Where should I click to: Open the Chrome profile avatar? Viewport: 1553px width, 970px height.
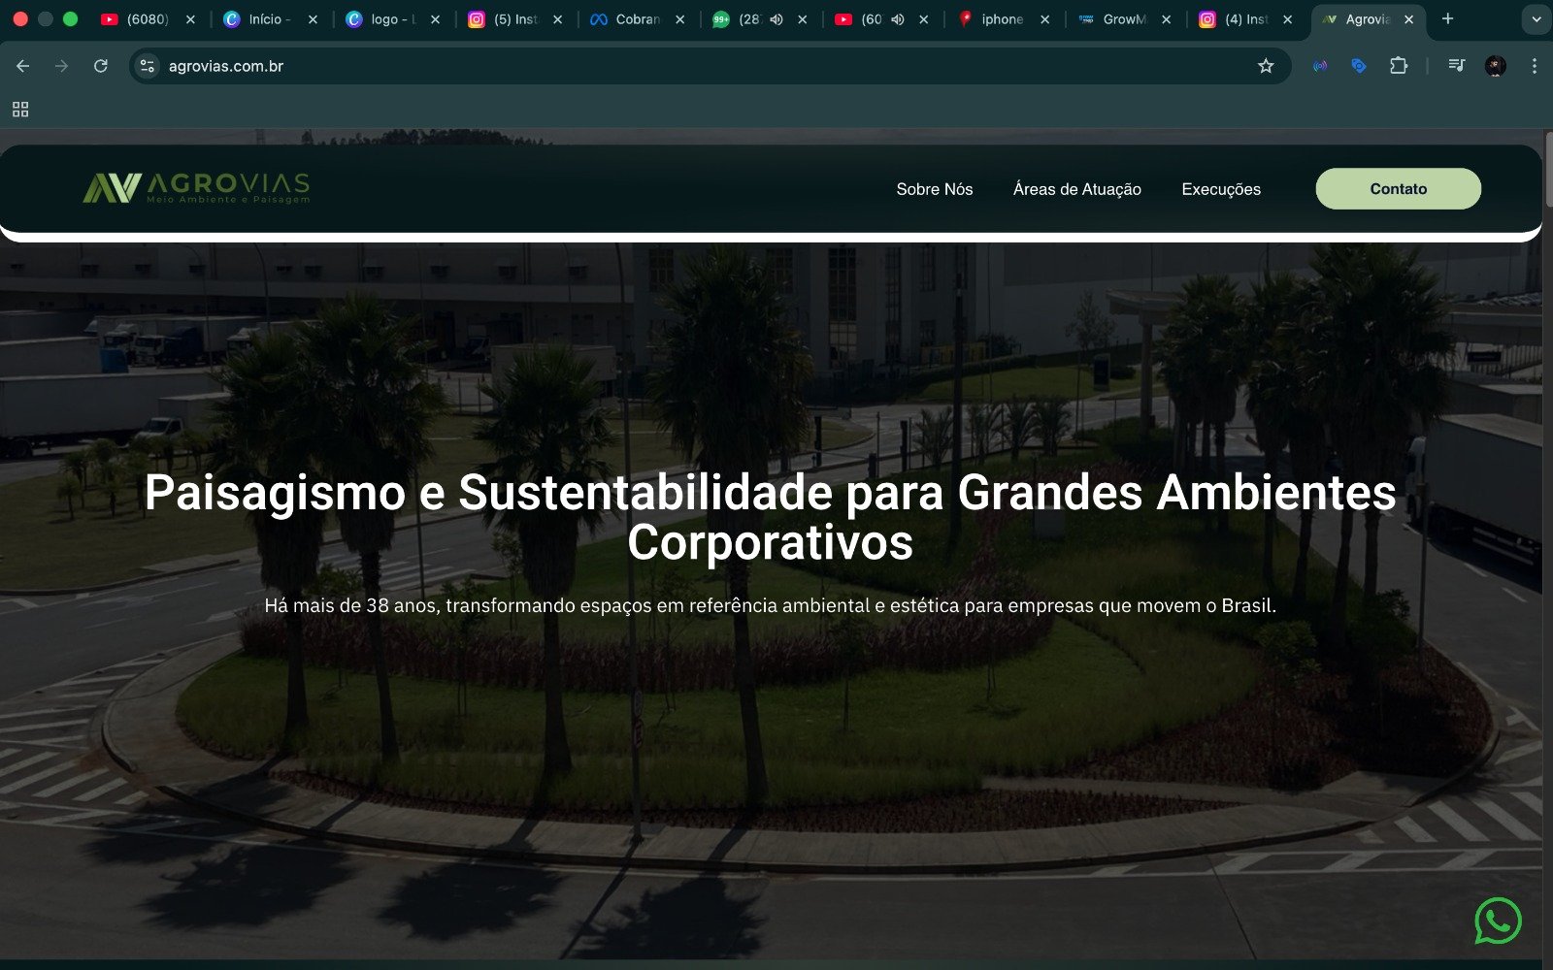point(1494,66)
